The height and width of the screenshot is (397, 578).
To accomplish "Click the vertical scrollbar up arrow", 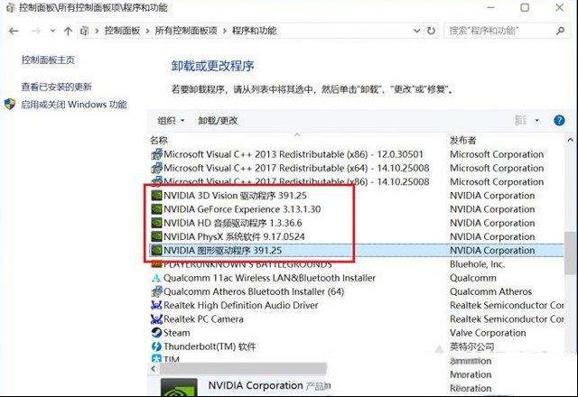I will (x=570, y=140).
